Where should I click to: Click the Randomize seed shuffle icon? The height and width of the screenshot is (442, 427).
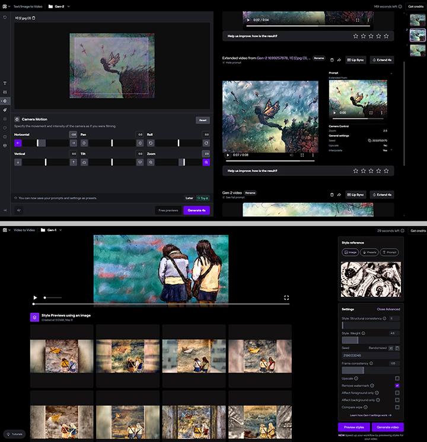391,348
